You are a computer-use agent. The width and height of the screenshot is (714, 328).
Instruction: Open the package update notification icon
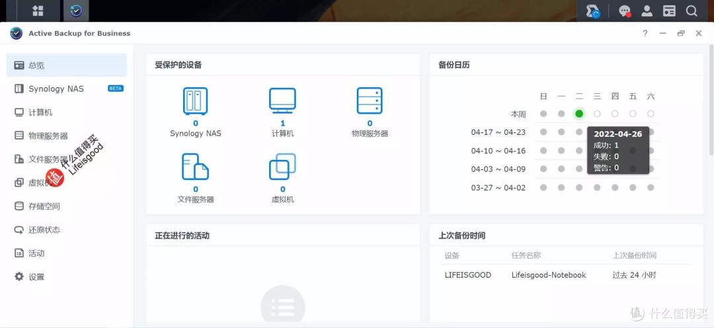pyautogui.click(x=593, y=11)
